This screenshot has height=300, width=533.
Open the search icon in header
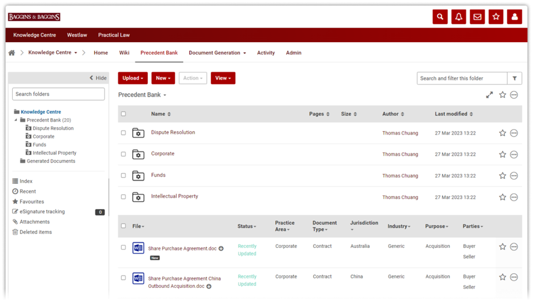click(440, 17)
